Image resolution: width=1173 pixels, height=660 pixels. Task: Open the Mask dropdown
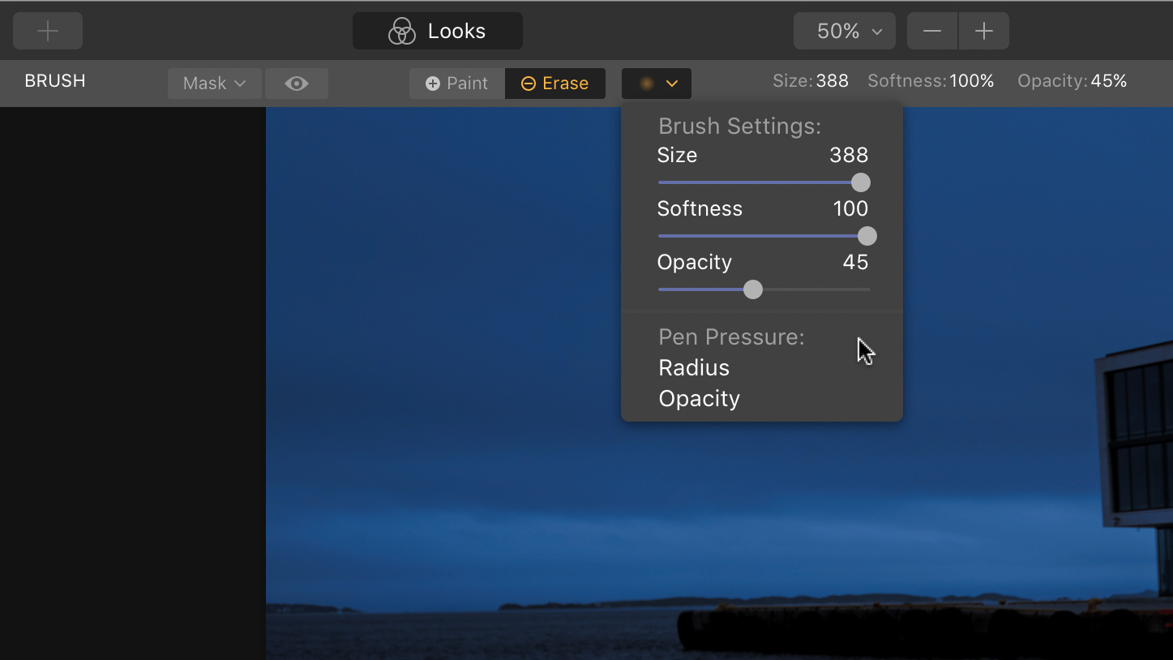(x=215, y=84)
